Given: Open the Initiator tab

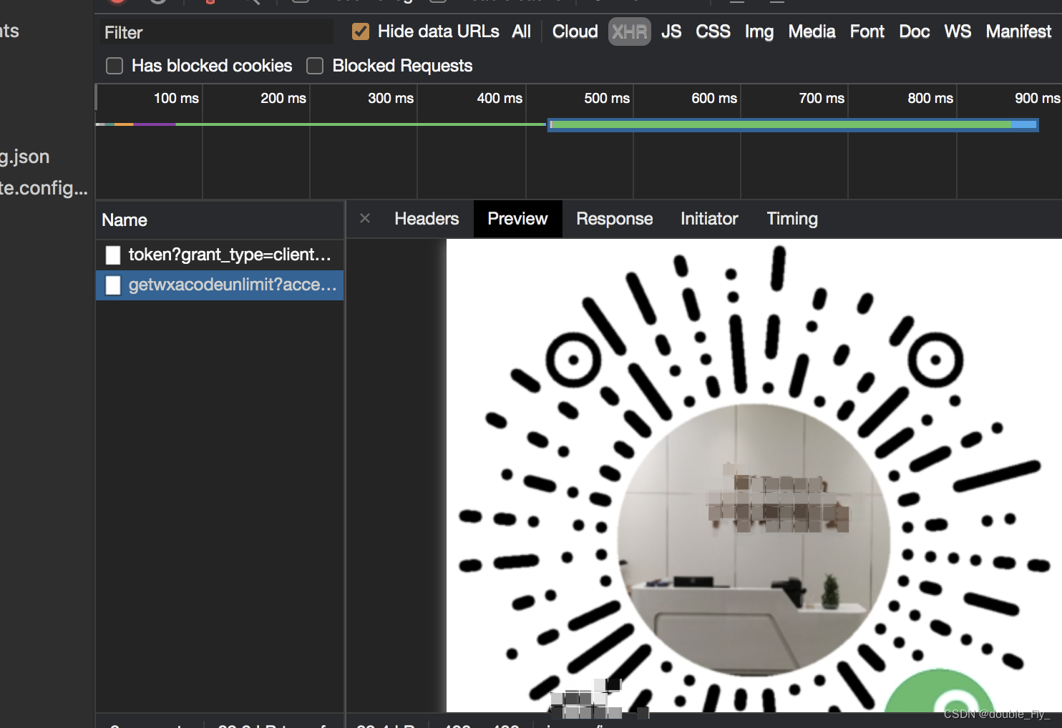Looking at the screenshot, I should click(x=709, y=219).
